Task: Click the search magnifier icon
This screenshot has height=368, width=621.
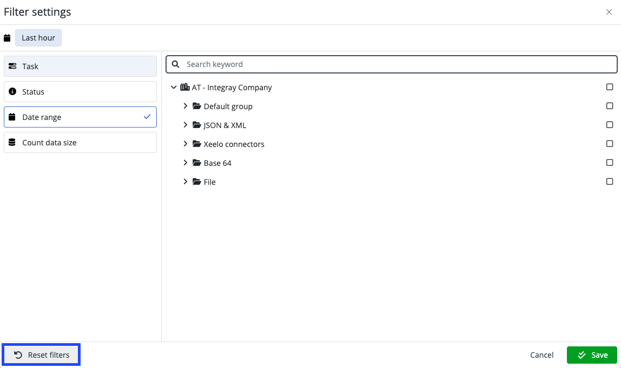Action: 175,64
